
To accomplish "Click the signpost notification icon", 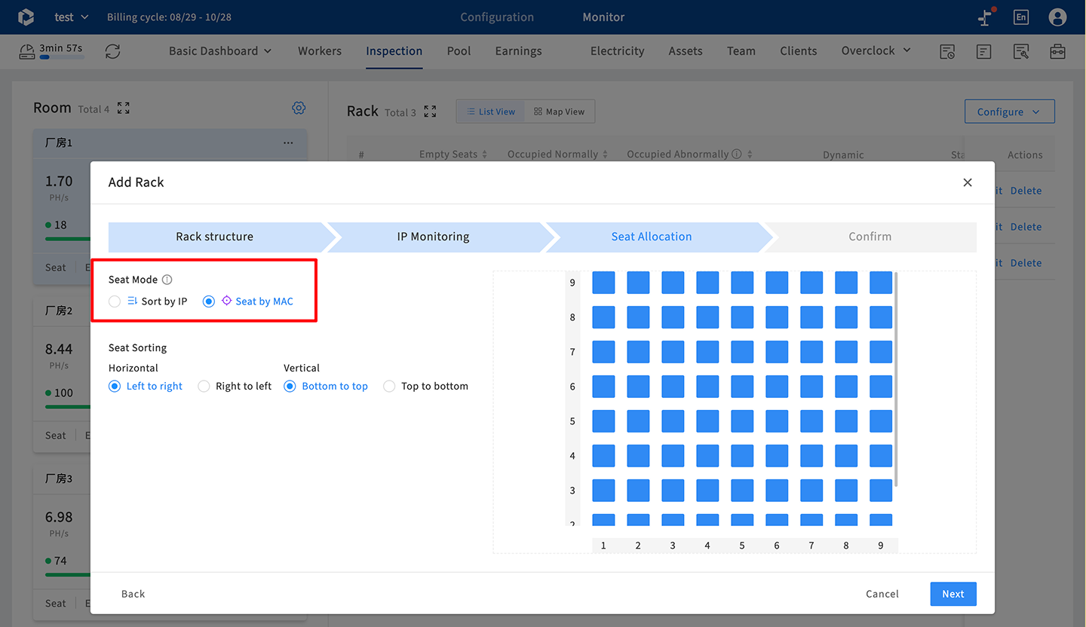I will (985, 17).
